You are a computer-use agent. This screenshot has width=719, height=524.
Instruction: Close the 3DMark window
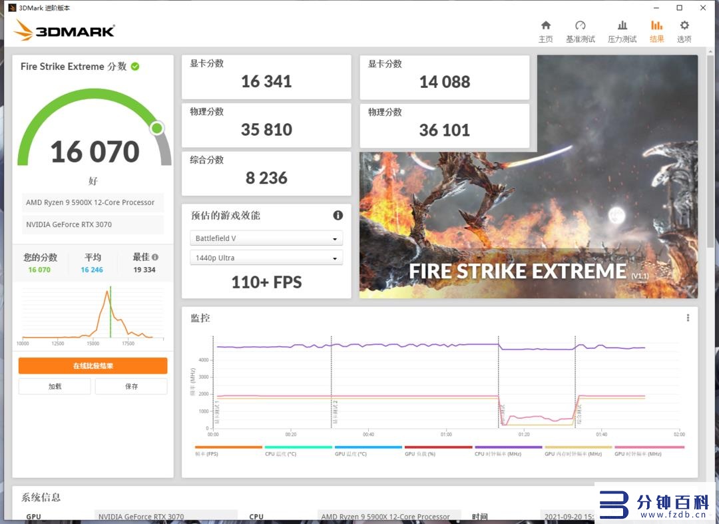[703, 8]
